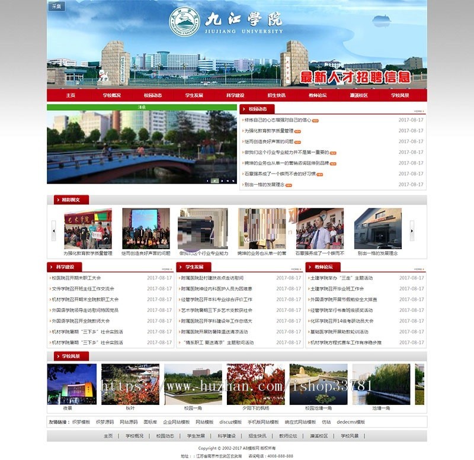The height and width of the screenshot is (460, 474).
Task: Open article 继而创造良好声誉的问题 in 校园动态 list
Action: pyautogui.click(x=269, y=141)
